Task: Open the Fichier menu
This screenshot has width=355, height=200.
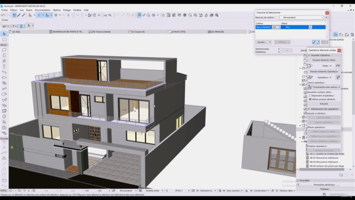Action: (4, 10)
